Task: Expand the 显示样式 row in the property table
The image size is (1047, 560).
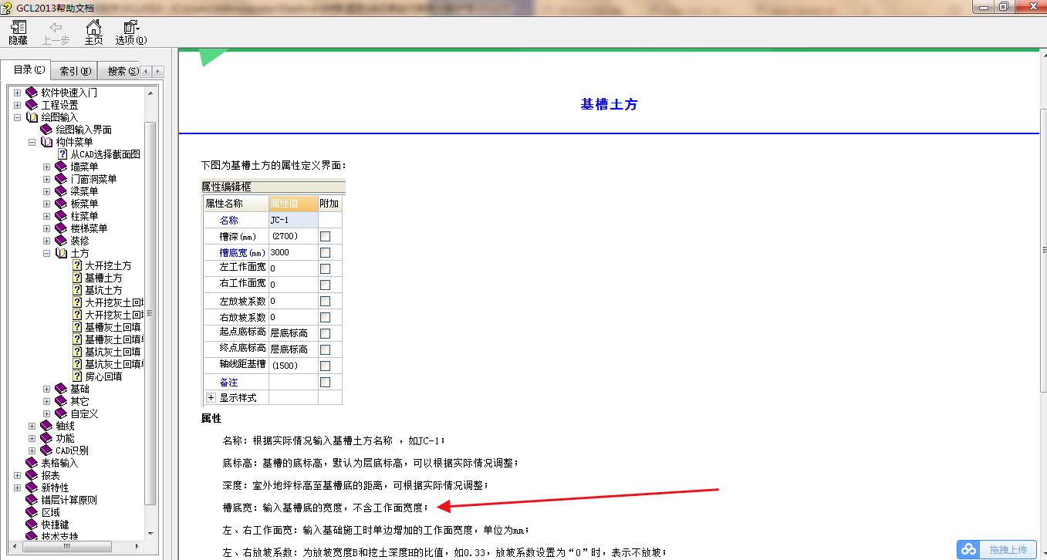Action: [211, 398]
